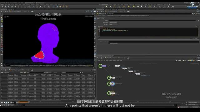Screen dimensions: 200x112
Task: Add a new pane tab with viewport plus
Action: pyautogui.click(x=15, y=9)
